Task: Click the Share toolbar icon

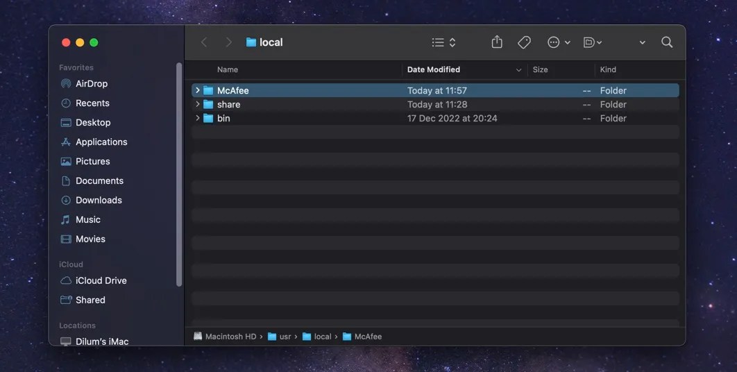Action: 497,42
